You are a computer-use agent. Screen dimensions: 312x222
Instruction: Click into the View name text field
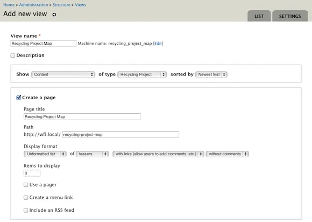coord(44,44)
